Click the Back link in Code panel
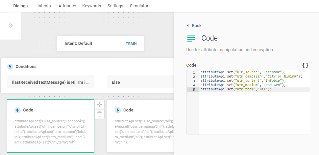Image resolution: width=319 pixels, height=155 pixels. [197, 25]
